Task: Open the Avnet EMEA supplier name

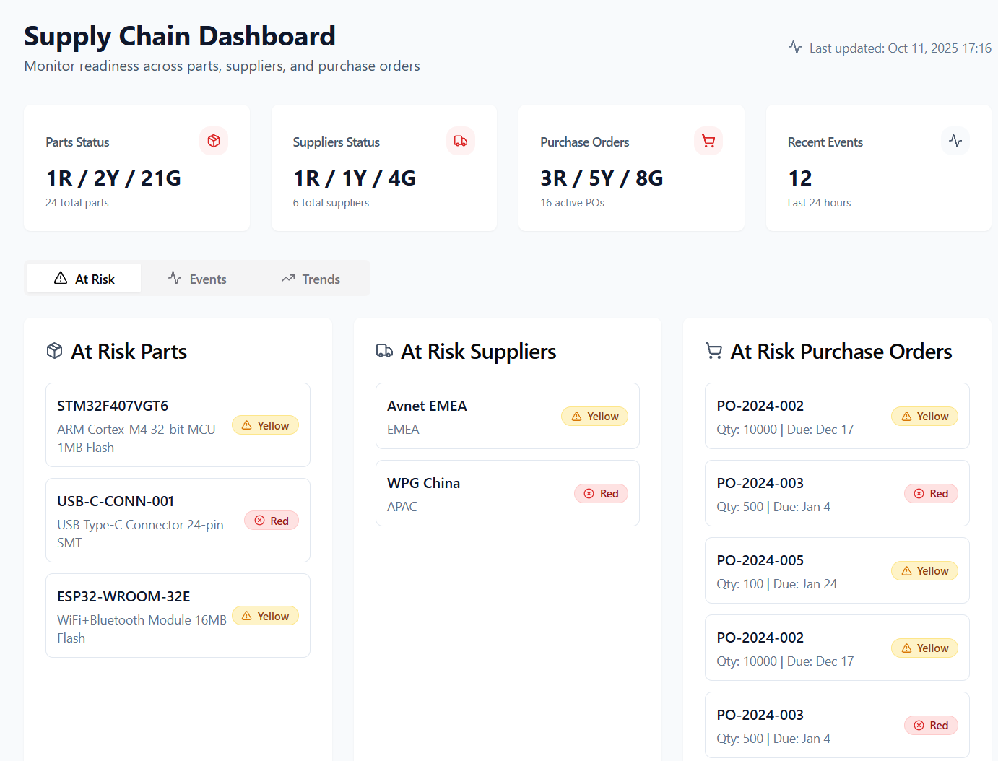Action: [x=427, y=406]
